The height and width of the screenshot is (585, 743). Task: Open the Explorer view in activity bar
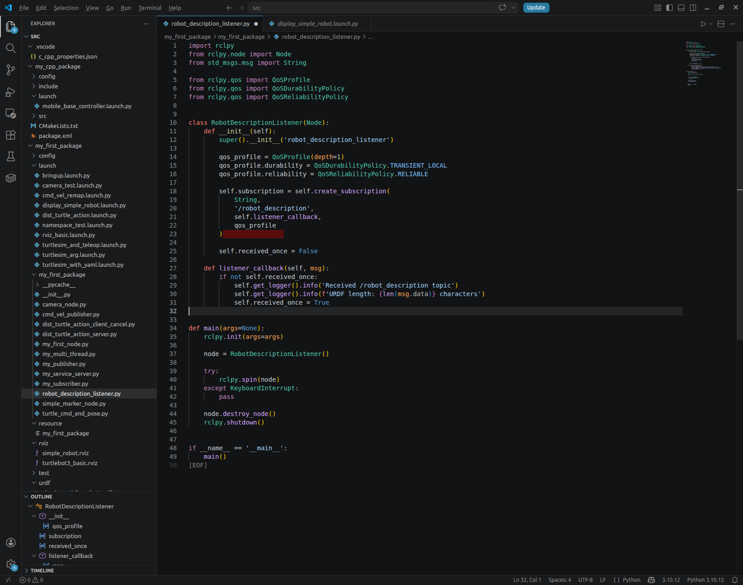coord(11,27)
